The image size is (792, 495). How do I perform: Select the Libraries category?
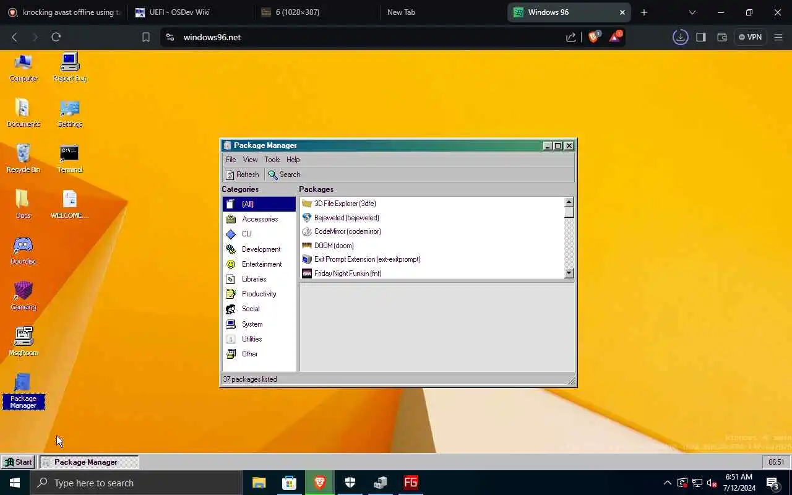259,279
